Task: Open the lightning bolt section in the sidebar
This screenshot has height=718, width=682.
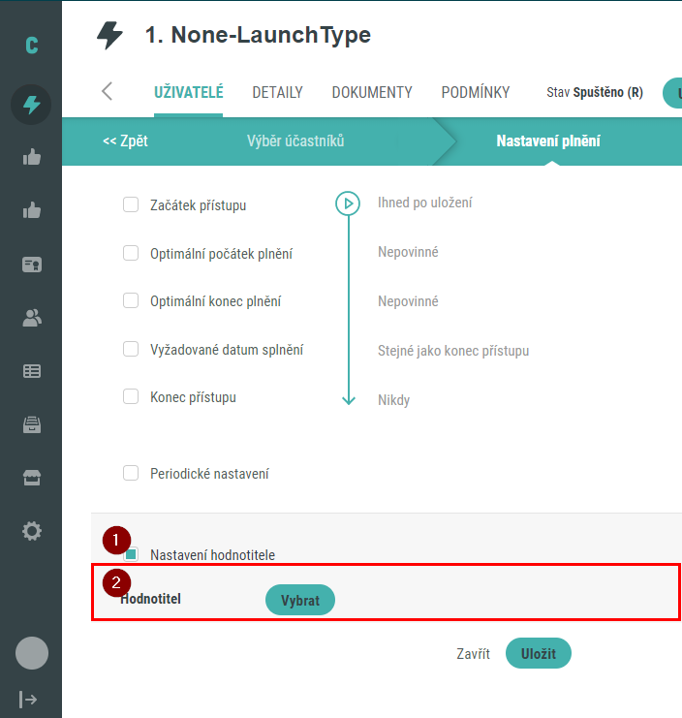Action: click(31, 105)
